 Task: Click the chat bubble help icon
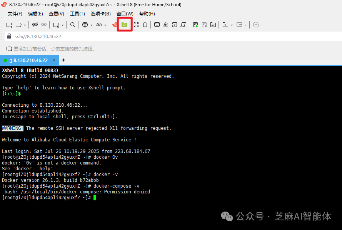click(256, 25)
